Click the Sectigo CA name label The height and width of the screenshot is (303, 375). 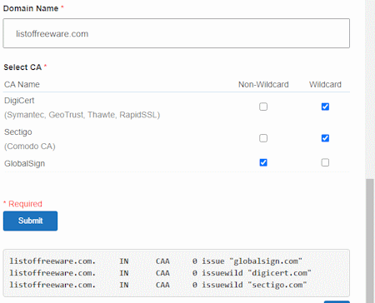(18, 132)
